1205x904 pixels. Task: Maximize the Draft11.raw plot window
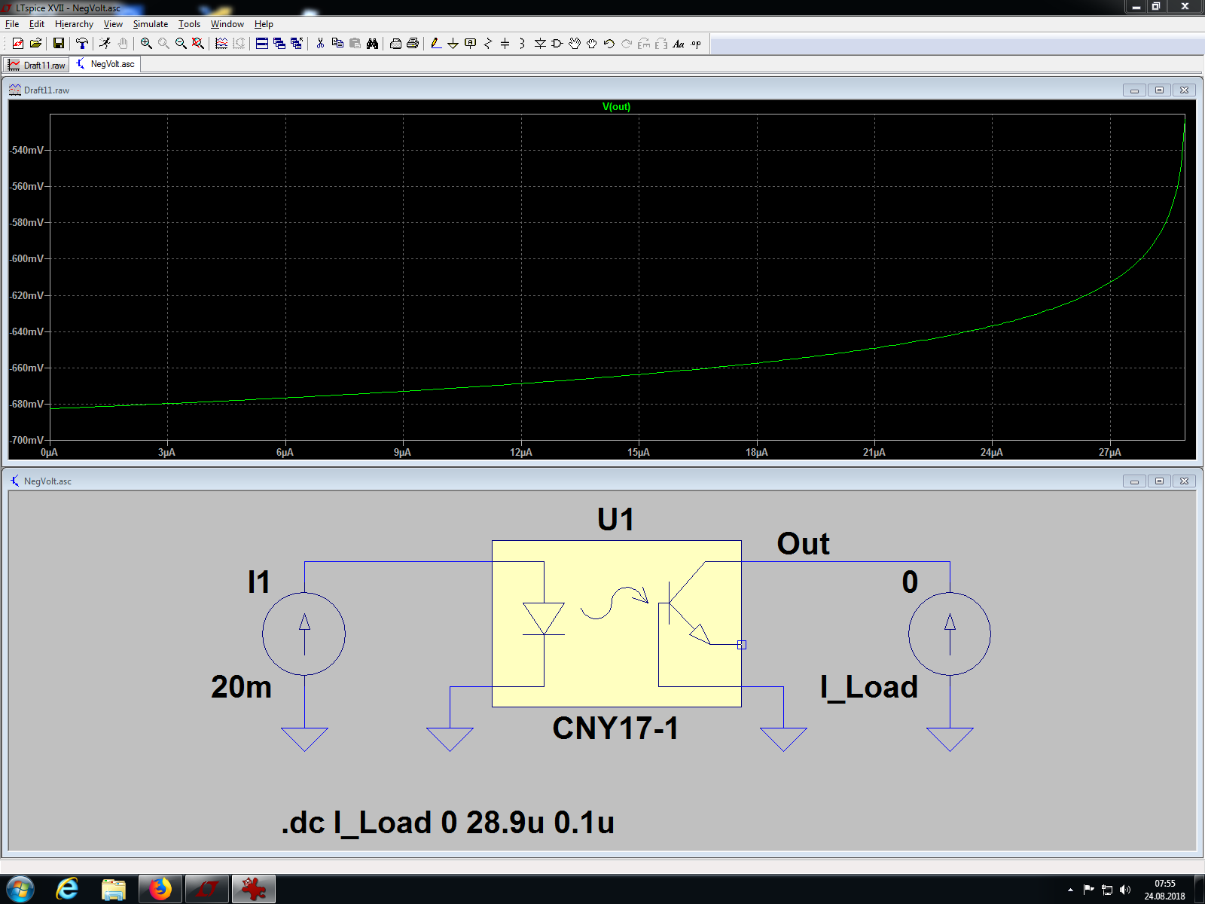coord(1159,90)
